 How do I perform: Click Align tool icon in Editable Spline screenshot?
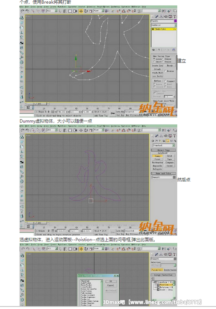pos(169,11)
